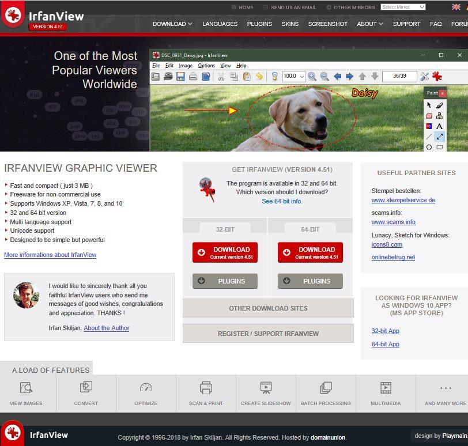Screen dimensions: 468x446
Task: Click the settings tools icon in toolbar
Action: click(424, 77)
